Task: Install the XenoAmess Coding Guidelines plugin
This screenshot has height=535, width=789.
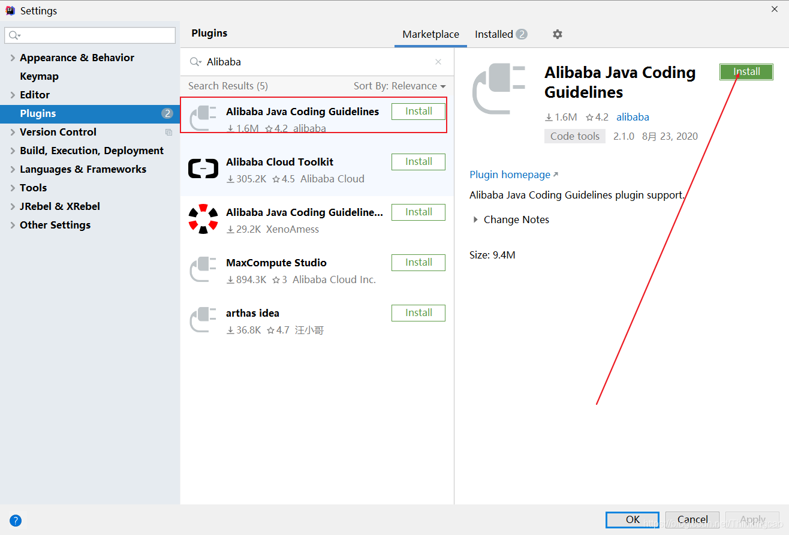Action: 418,212
